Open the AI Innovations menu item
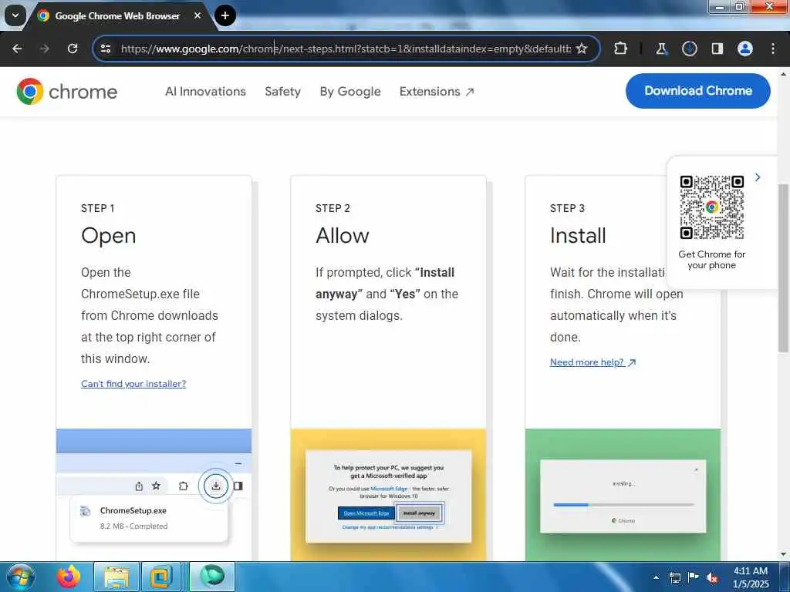The image size is (790, 592). pos(205,92)
